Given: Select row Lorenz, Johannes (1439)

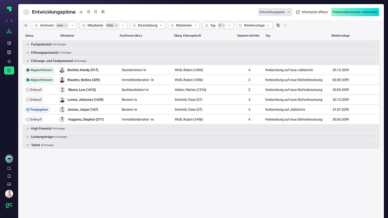Looking at the screenshot, I should point(201,99).
